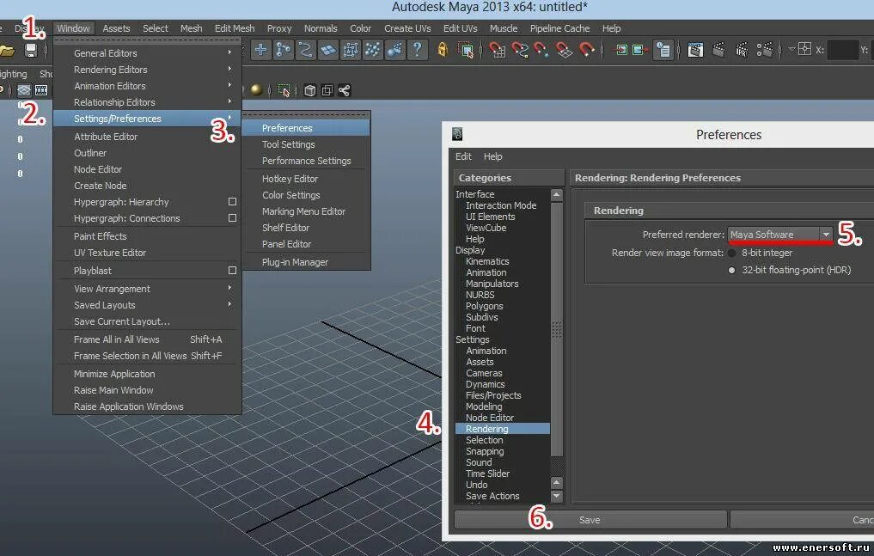Click the construction history icon
This screenshot has width=874, height=556.
[x=663, y=50]
